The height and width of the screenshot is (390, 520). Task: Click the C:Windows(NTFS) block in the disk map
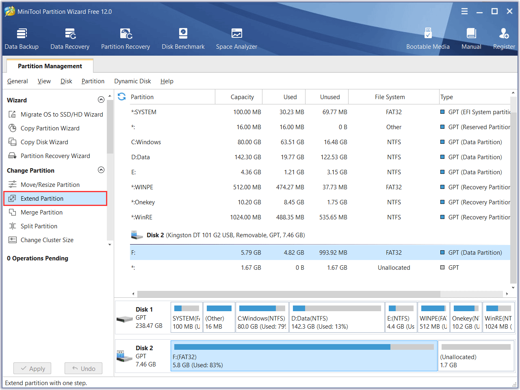(x=262, y=317)
